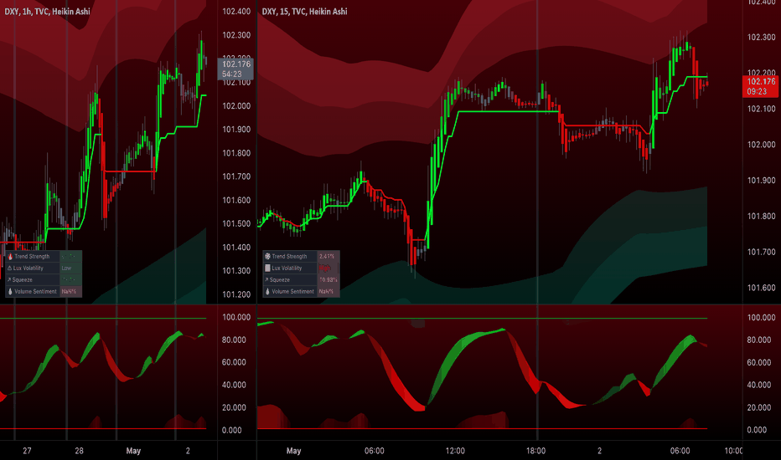Click the triangle icon beside Lux Volatility, 1h chart

pos(9,268)
